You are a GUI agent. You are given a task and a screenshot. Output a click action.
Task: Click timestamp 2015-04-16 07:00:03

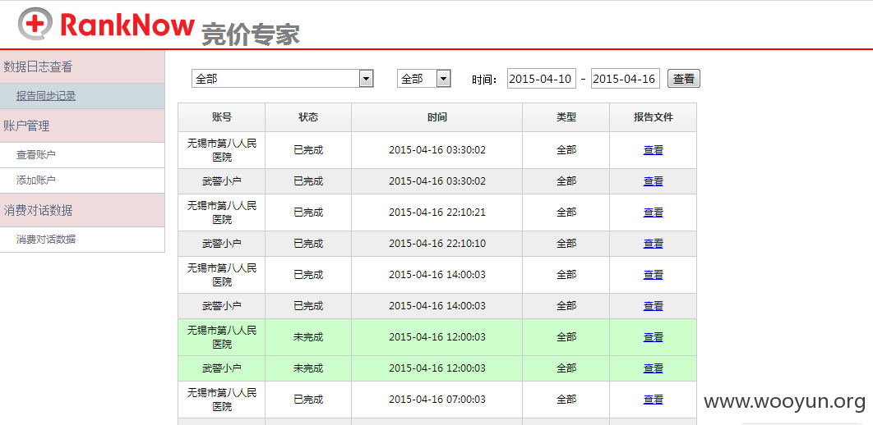coord(437,400)
